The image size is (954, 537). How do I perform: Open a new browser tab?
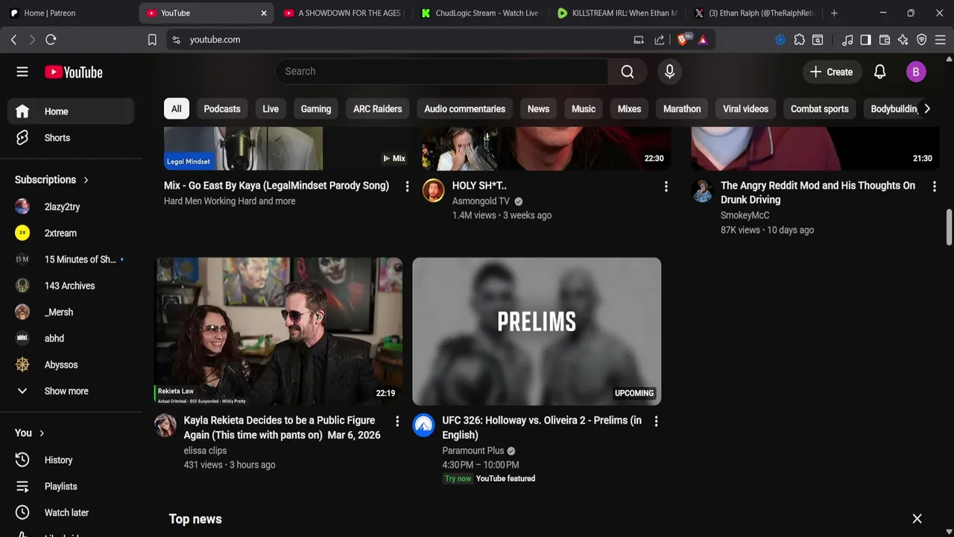[x=834, y=13]
